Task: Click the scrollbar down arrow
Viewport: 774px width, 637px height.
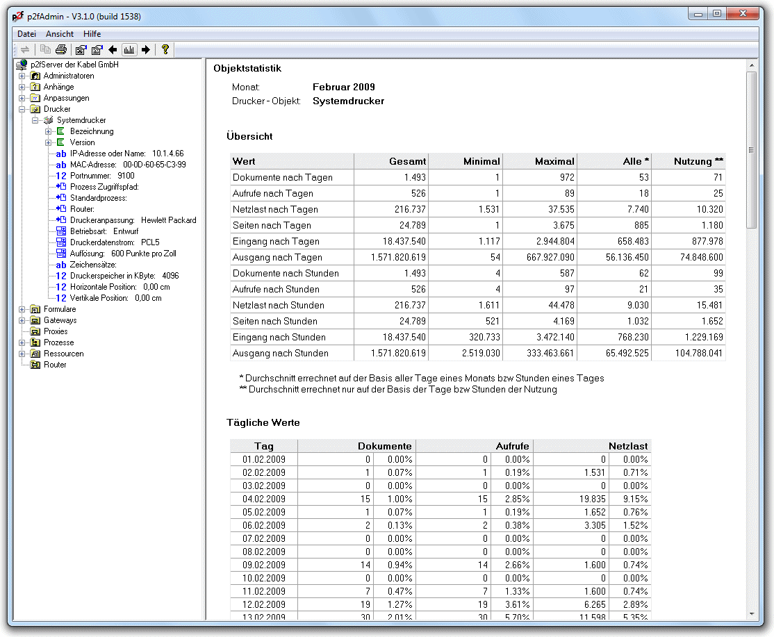Action: [x=751, y=614]
